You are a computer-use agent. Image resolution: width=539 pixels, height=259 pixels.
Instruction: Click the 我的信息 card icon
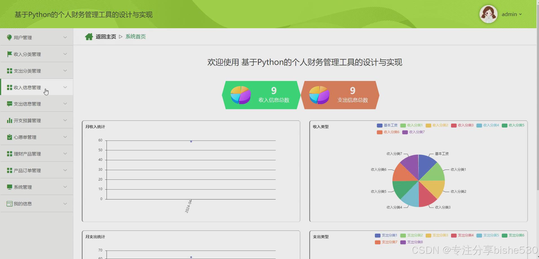point(9,203)
